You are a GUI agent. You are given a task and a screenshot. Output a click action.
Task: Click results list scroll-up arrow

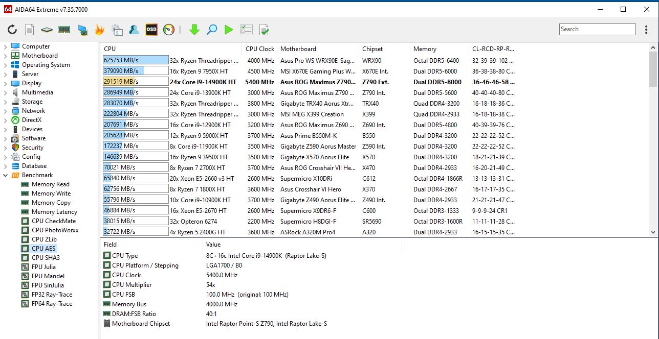click(x=653, y=47)
